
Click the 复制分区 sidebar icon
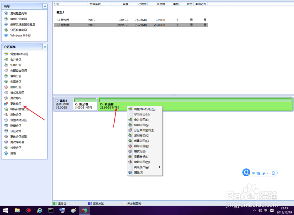6,76
